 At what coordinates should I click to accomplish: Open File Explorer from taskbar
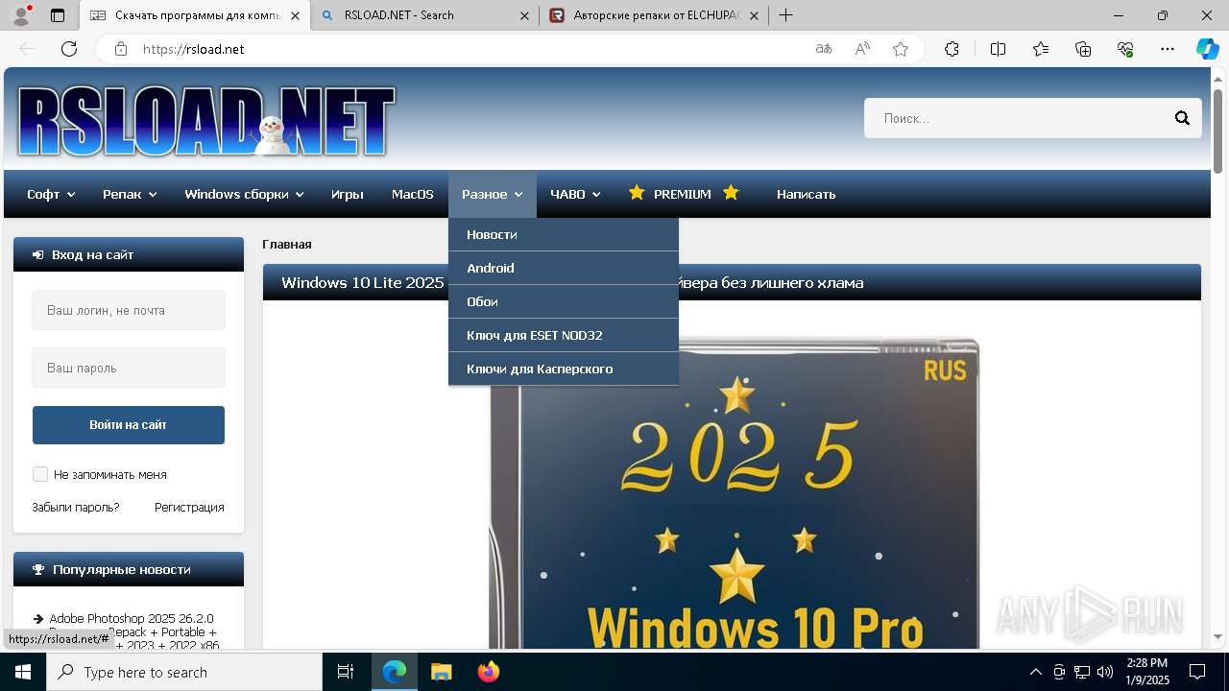click(x=441, y=672)
